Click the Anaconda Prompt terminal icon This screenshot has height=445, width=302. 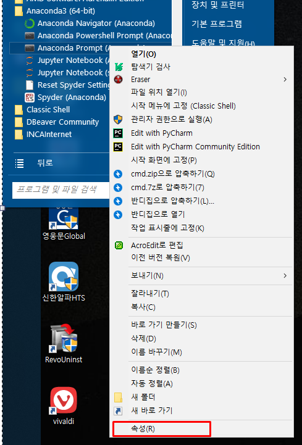(x=30, y=48)
